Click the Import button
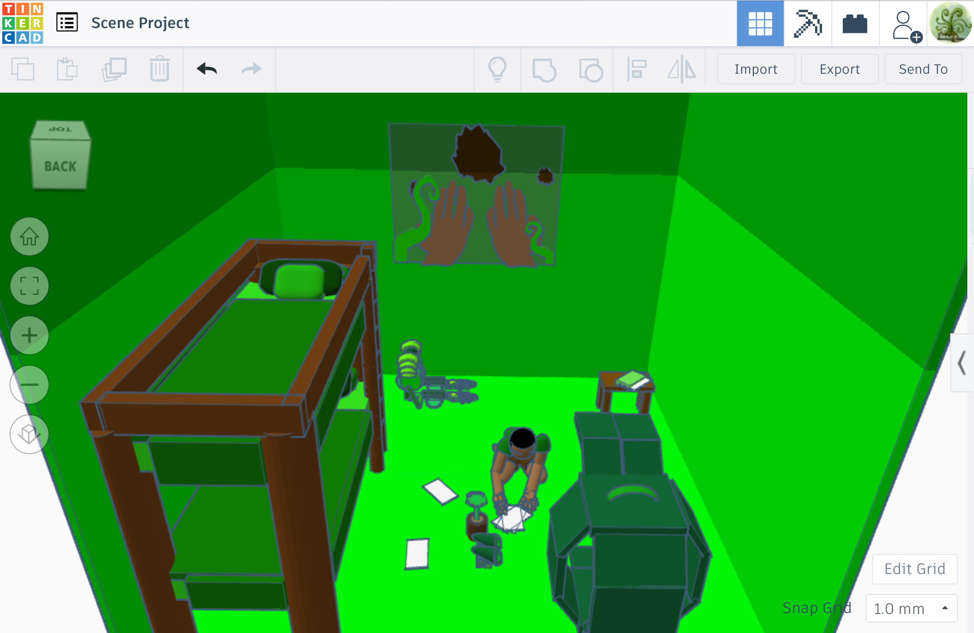 point(756,69)
